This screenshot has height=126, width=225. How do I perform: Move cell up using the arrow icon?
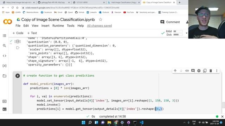175,71
